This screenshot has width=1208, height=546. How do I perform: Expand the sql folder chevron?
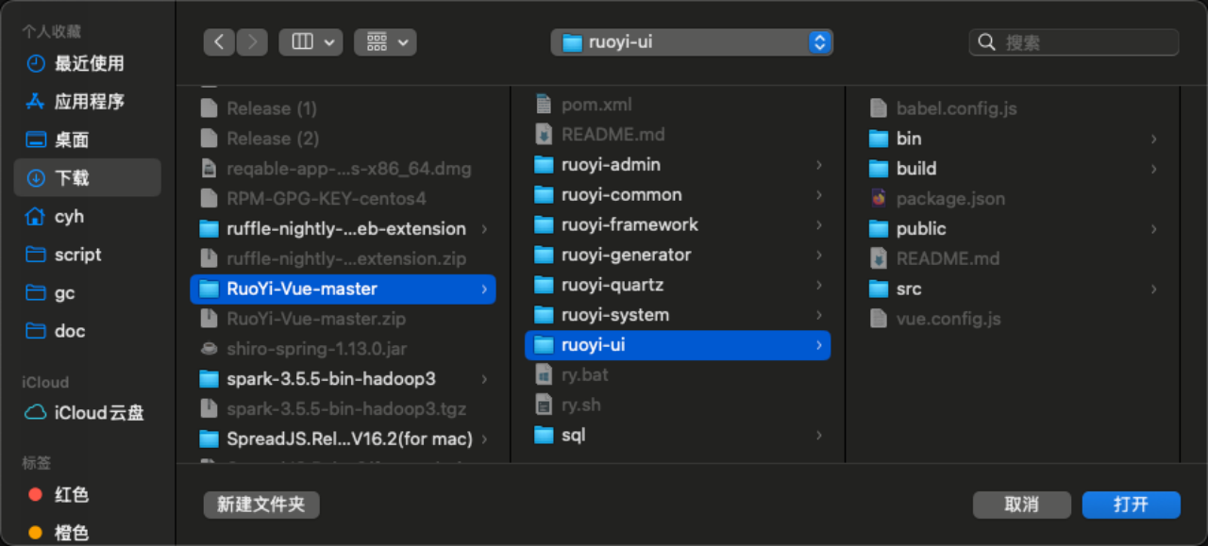pyautogui.click(x=818, y=436)
